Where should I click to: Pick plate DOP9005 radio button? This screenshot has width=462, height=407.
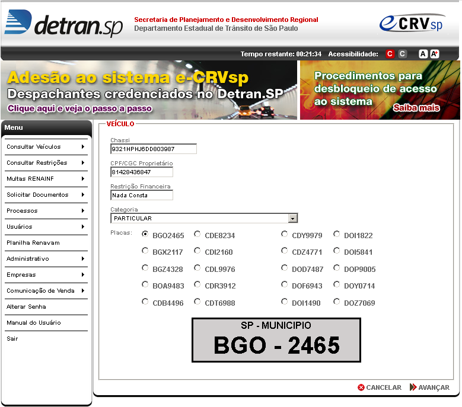[336, 268]
